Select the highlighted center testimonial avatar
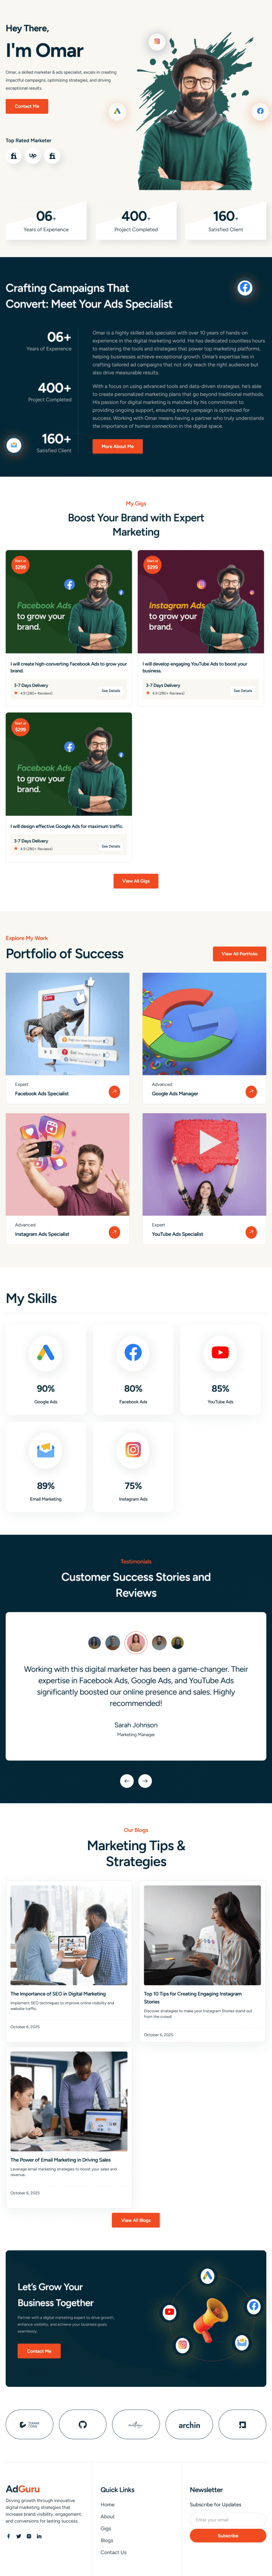This screenshot has width=272, height=2576. 136,1641
